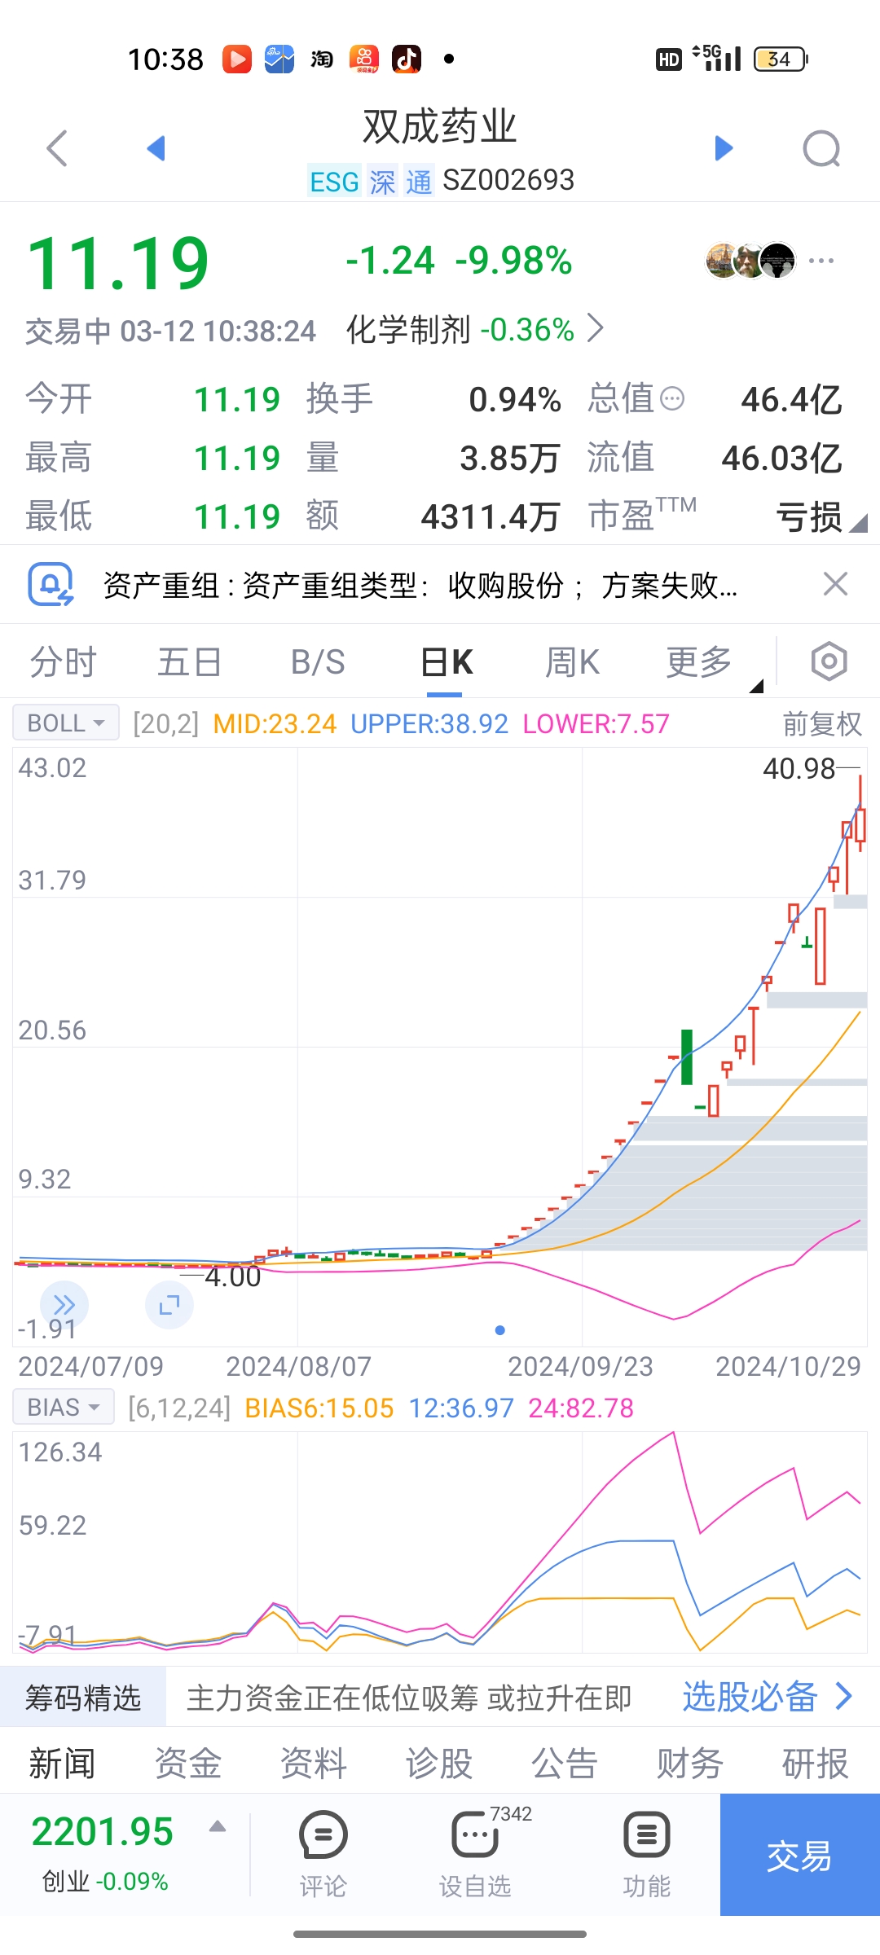Tap the TikTok notification icon in status bar
880x1955 pixels.
[x=407, y=59]
